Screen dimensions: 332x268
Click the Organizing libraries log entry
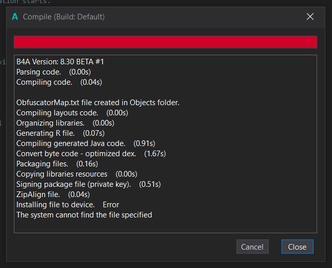(x=65, y=123)
